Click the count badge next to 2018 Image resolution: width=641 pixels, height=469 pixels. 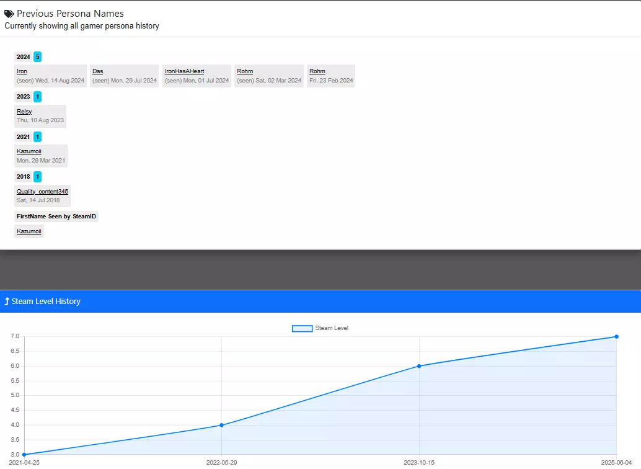tap(38, 177)
